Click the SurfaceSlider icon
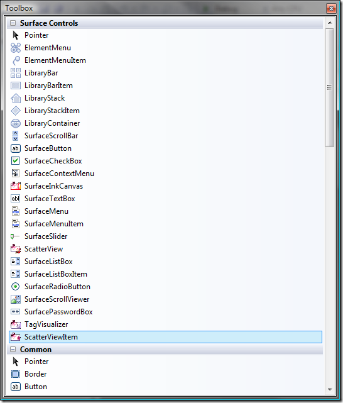This screenshot has height=403, width=343. tap(15, 236)
